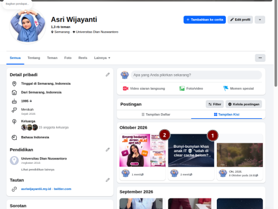Viewport: 278px width, 209px height.
Task: Click the 1,3 rb teman friends count
Action: pyautogui.click(x=61, y=27)
